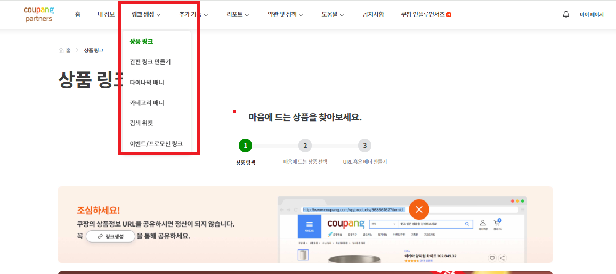Click the highlighted URL in illustration address bar
This screenshot has width=616, height=274.
pos(352,209)
